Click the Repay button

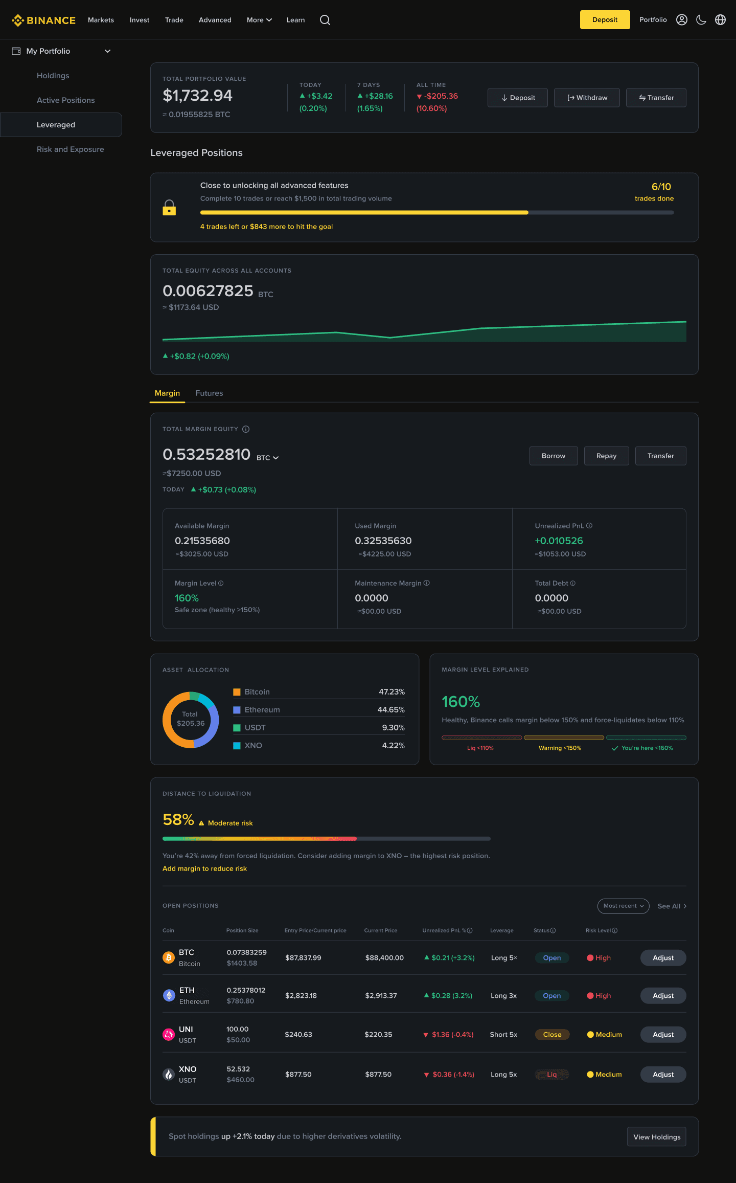point(606,456)
